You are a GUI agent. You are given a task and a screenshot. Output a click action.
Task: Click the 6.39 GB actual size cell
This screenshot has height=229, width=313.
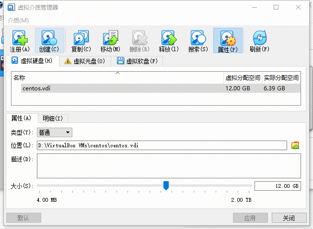[x=274, y=88]
